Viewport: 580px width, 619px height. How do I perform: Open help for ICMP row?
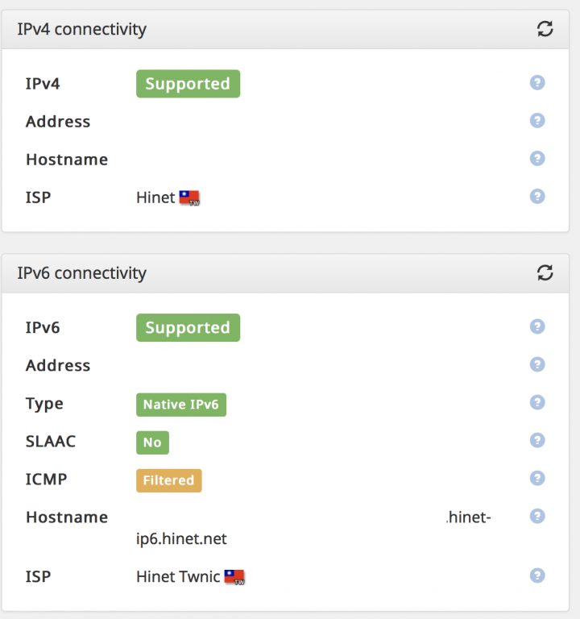click(537, 478)
